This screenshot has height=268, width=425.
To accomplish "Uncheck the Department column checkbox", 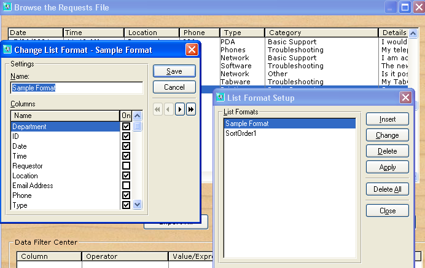I will [x=126, y=127].
